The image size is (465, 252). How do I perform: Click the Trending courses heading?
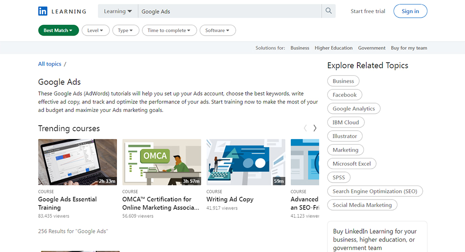click(69, 128)
